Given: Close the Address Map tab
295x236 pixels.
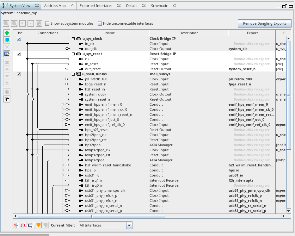Looking at the screenshot, I should coord(72,5).
